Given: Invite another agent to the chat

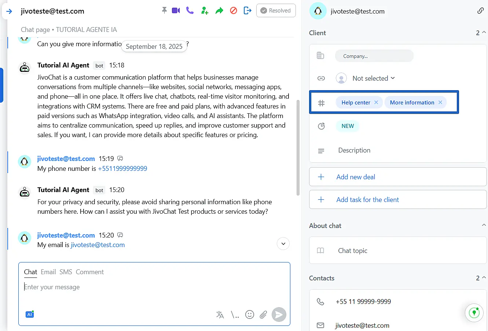Looking at the screenshot, I should [205, 11].
